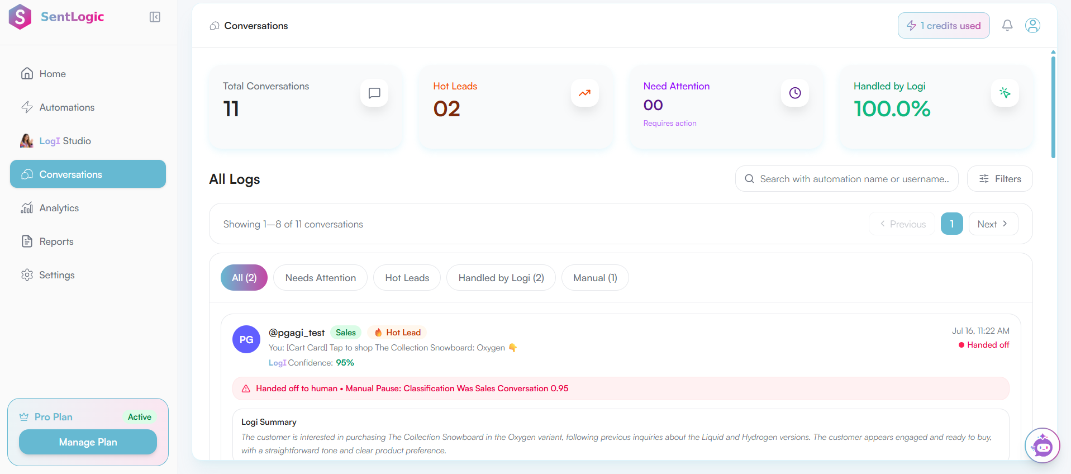Switch to the Needs Attention tab
1071x474 pixels.
pos(321,278)
